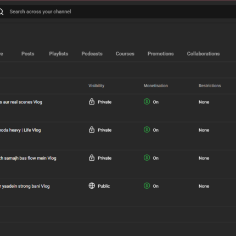
Task: Open Public visibility dropdown for yaadein Vlog
Action: point(99,186)
